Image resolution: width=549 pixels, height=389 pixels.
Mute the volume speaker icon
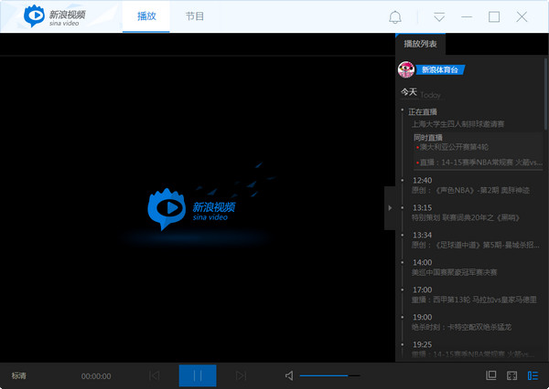(x=289, y=375)
